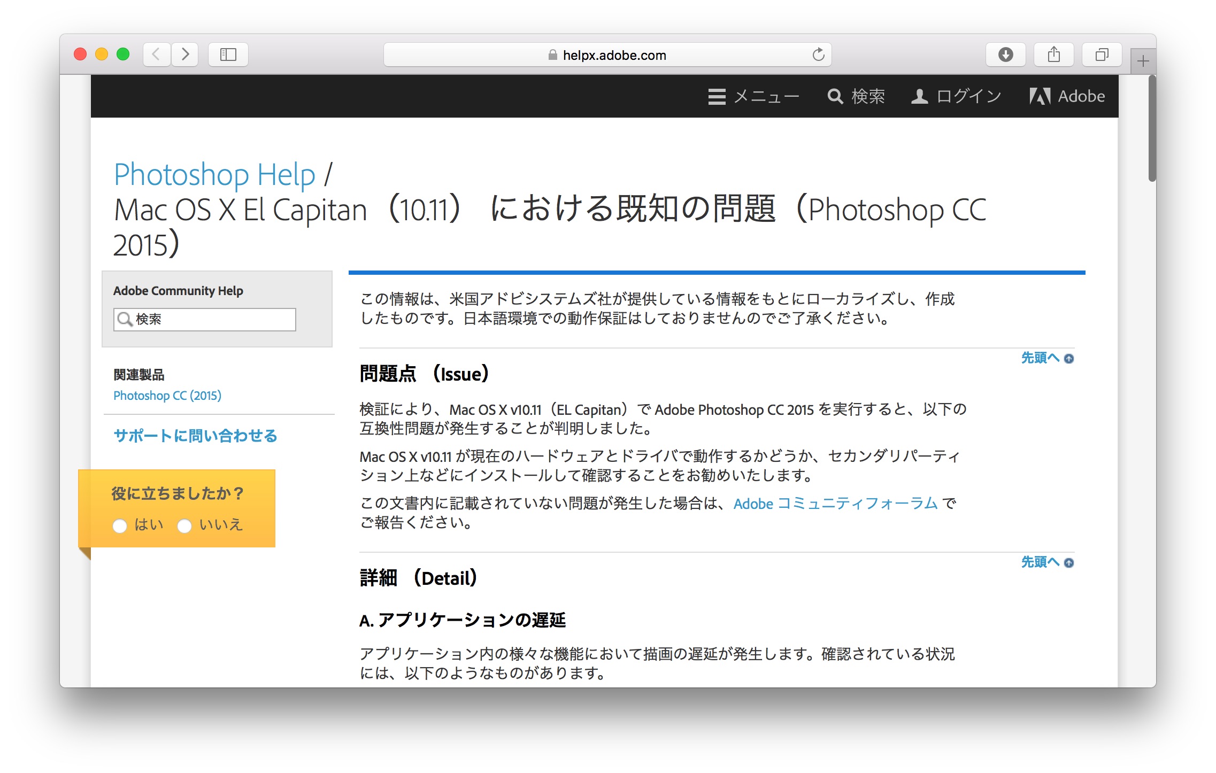Open the メニュー hamburger menu
This screenshot has height=773, width=1216.
pyautogui.click(x=753, y=97)
